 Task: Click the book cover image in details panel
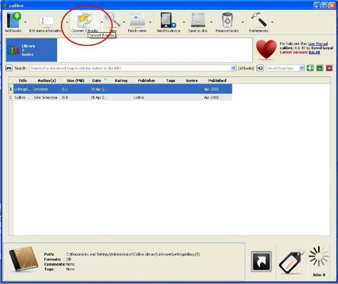click(23, 259)
